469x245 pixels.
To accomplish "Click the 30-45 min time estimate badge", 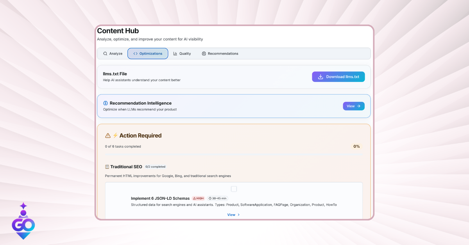I will pos(217,198).
